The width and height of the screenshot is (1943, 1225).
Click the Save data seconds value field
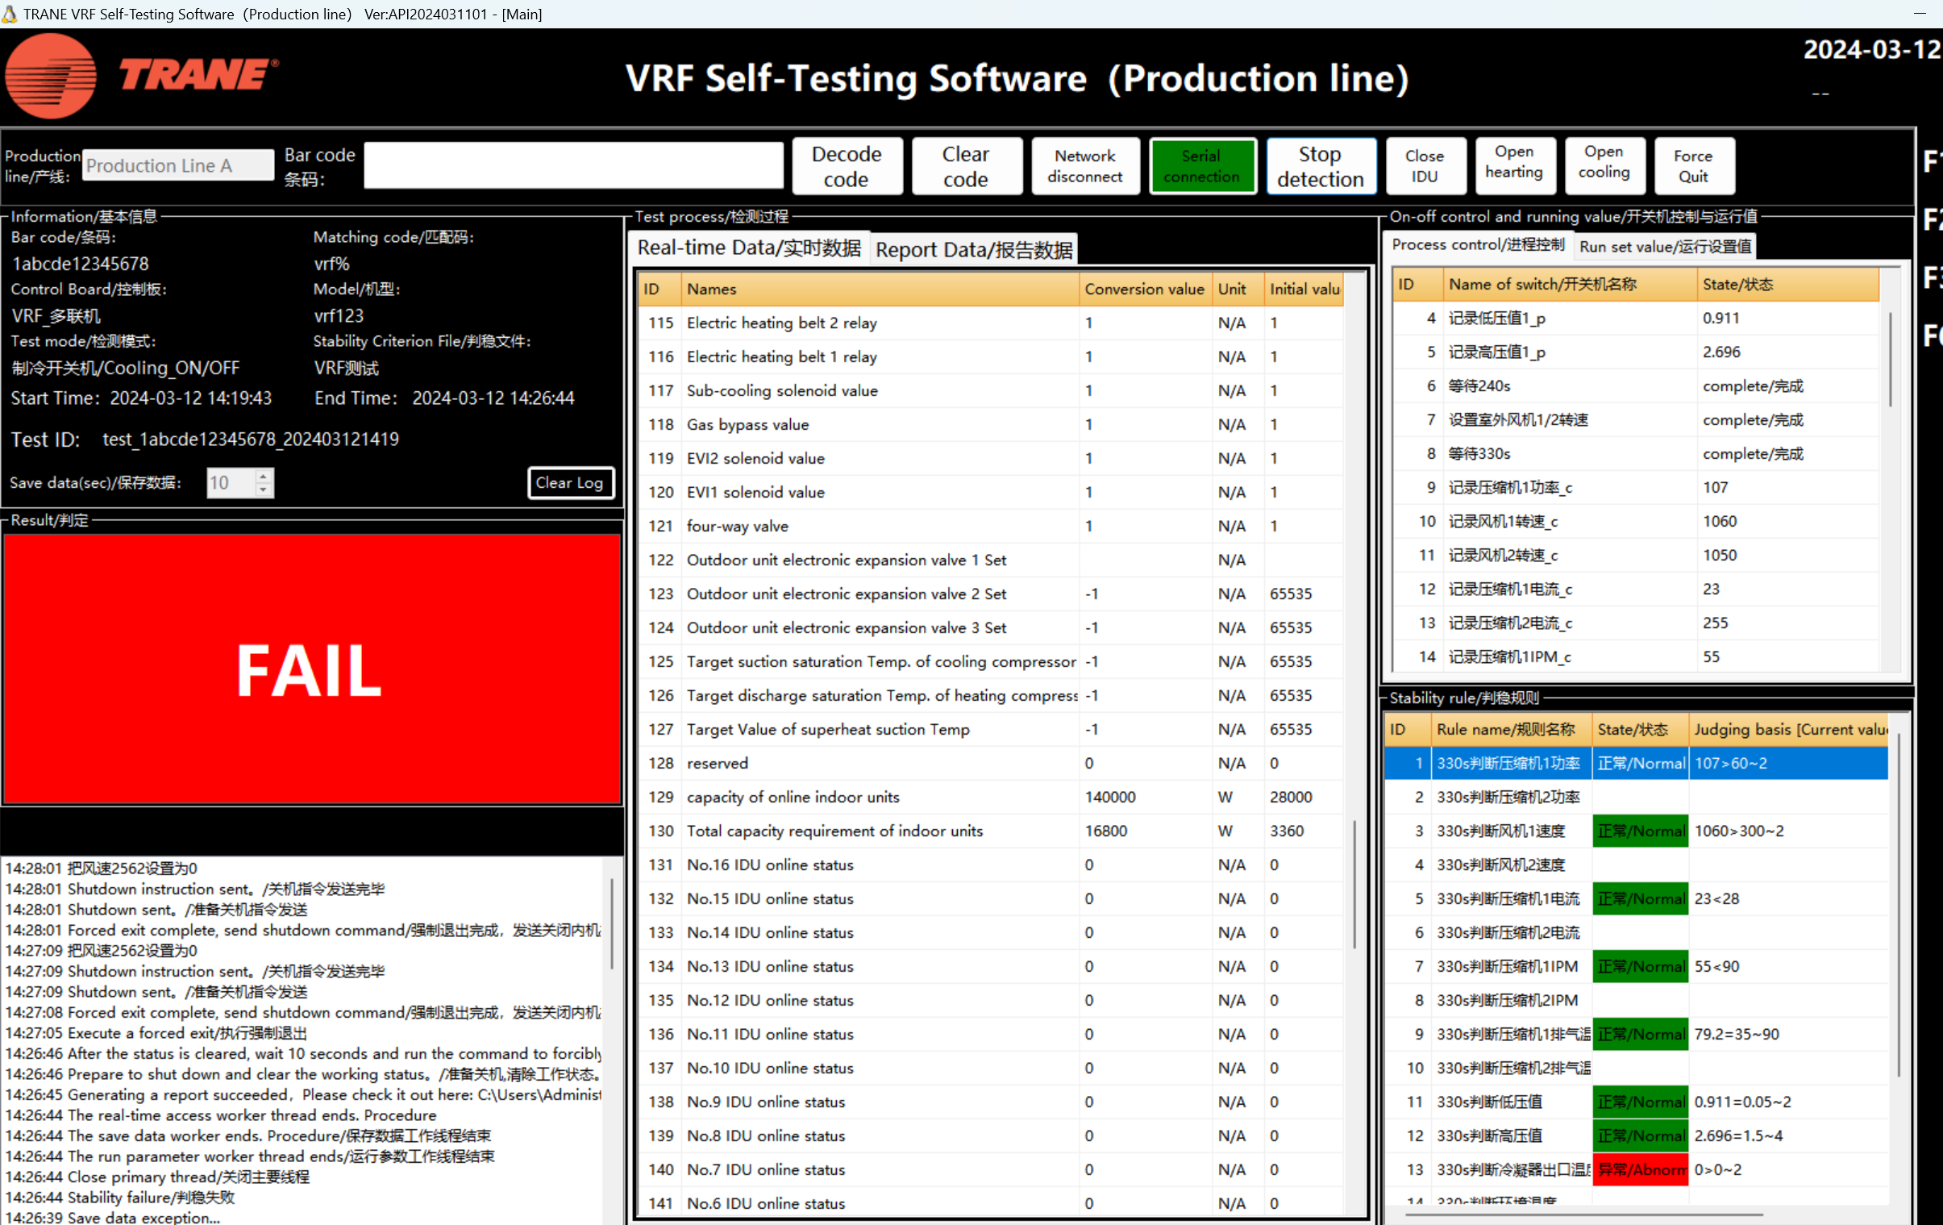pyautogui.click(x=231, y=482)
